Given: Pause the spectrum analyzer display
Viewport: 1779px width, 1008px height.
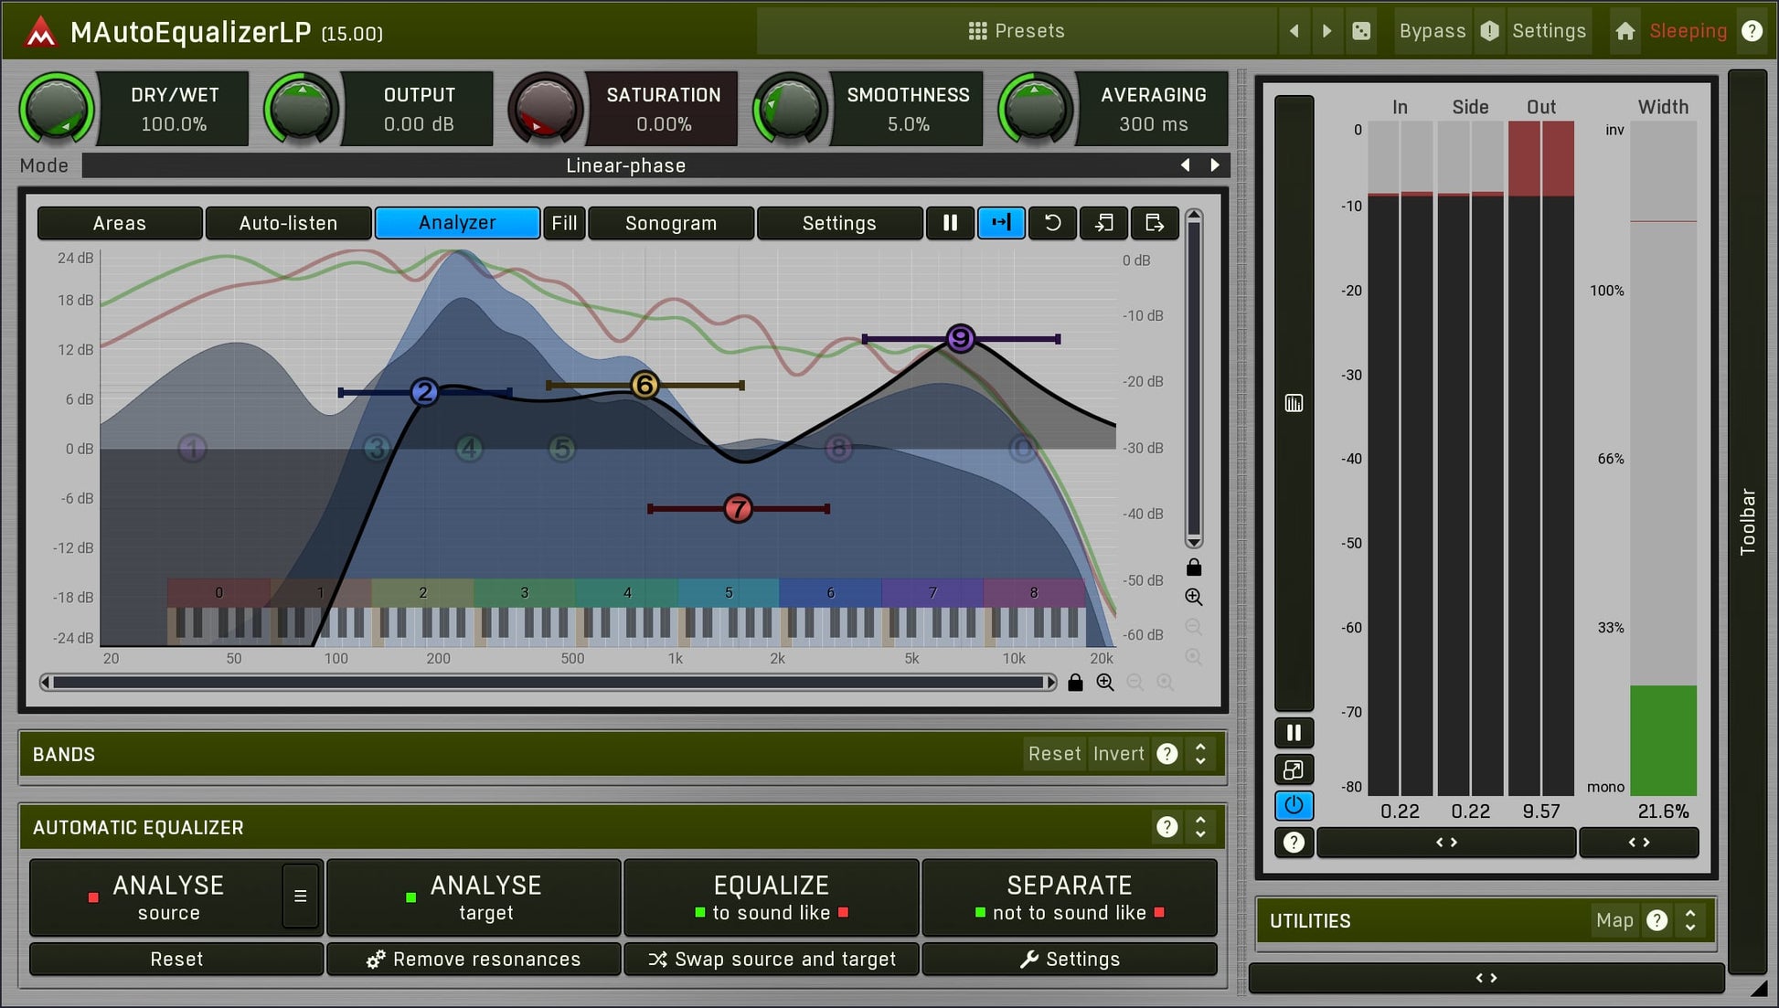Looking at the screenshot, I should [951, 223].
